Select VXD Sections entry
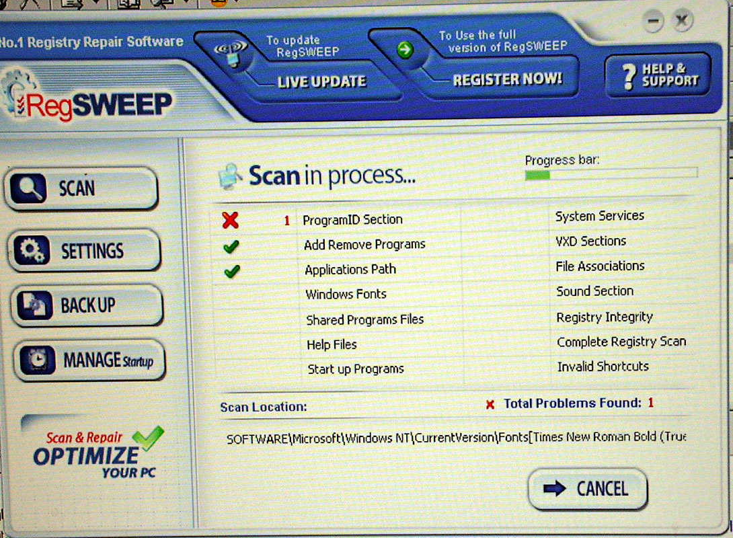The width and height of the screenshot is (733, 538). [591, 241]
